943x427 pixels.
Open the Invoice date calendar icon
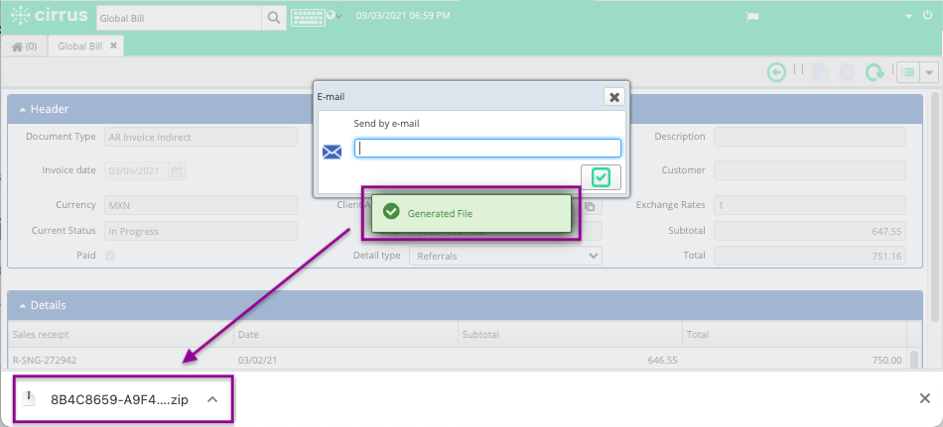pos(177,171)
